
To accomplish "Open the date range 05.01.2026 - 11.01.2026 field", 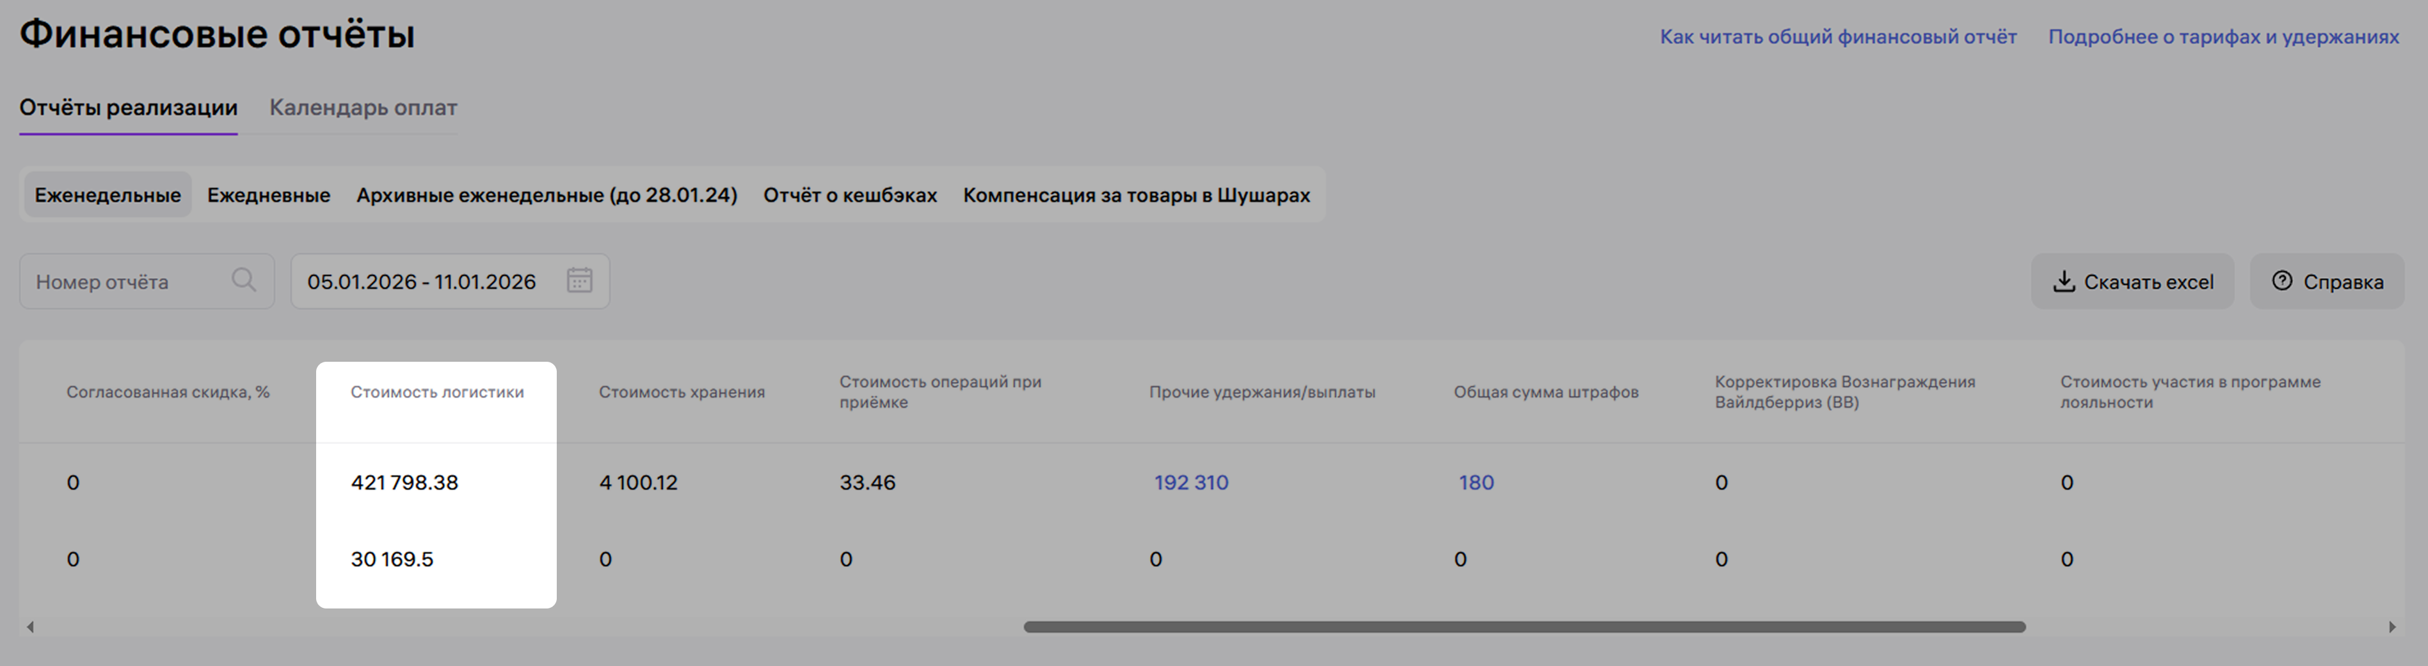I will pyautogui.click(x=422, y=282).
